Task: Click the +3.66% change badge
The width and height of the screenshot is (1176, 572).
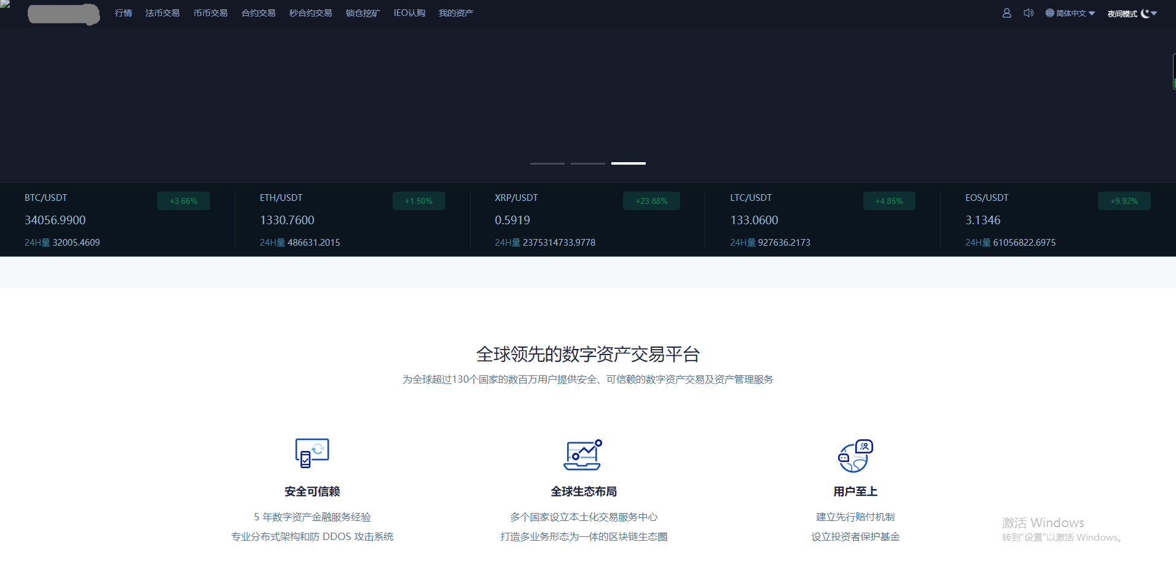Action: [x=184, y=201]
